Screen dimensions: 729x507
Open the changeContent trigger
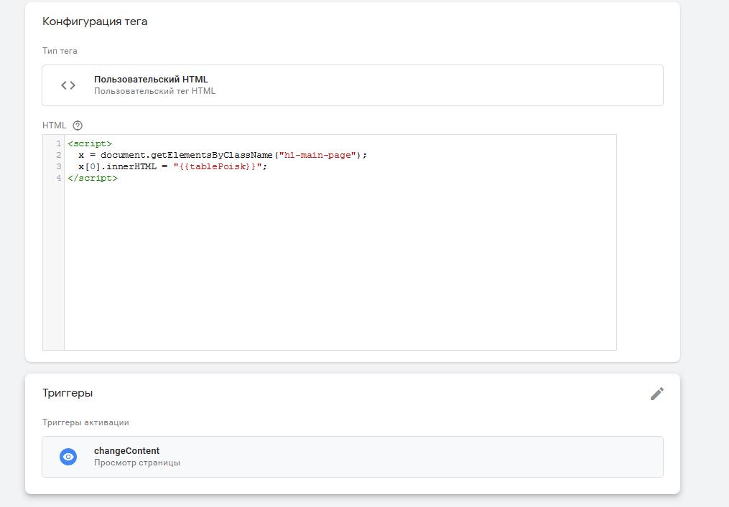(x=353, y=457)
